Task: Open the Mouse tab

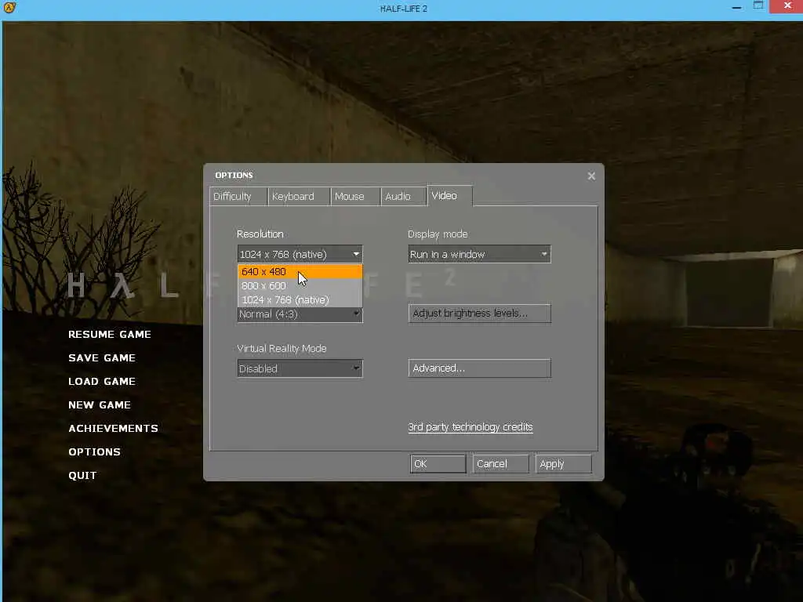Action: coord(355,197)
